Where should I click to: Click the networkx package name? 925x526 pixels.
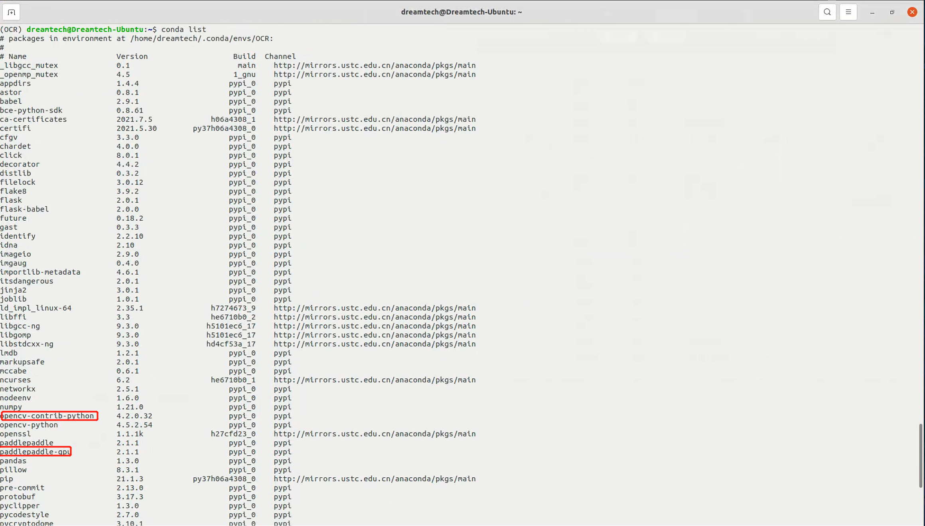click(x=18, y=389)
